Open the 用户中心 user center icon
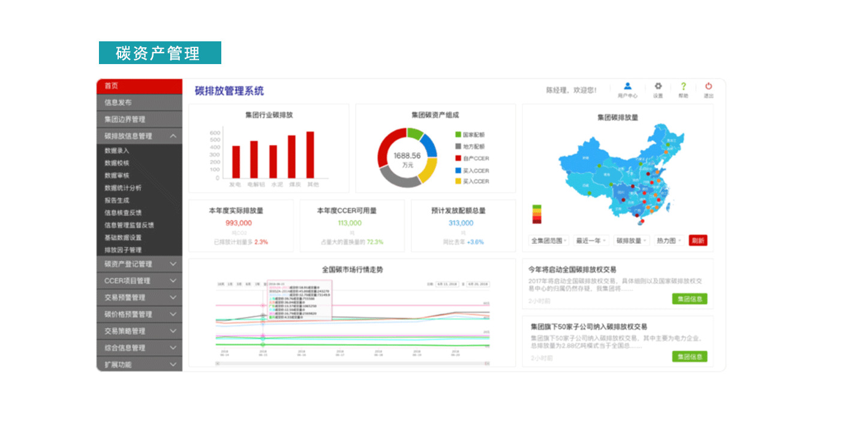 coord(627,87)
